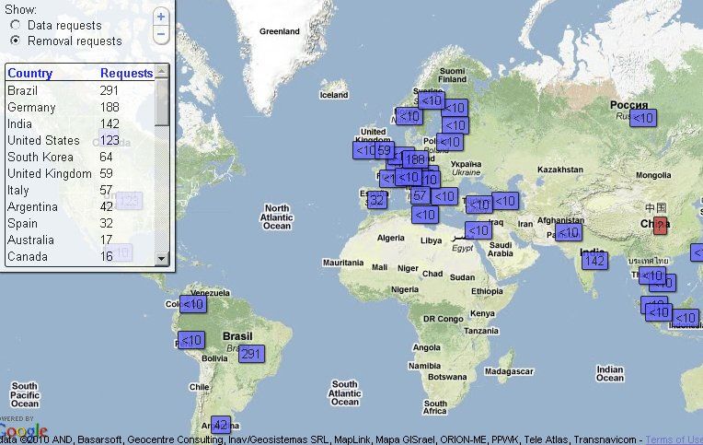This screenshot has height=445, width=703.
Task: Click the <10 marker on Norway
Action: [409, 116]
